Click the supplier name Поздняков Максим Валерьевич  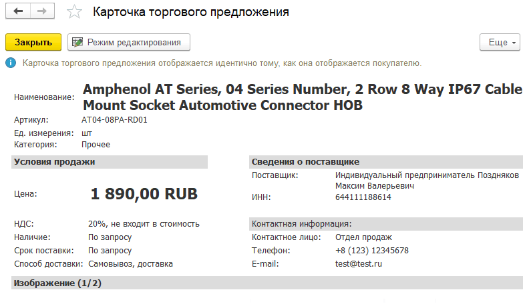click(x=426, y=181)
